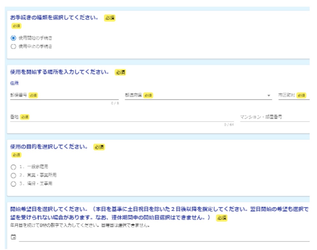Screen dimensions: 317x250
Task: Choose 2. 営業・事業所用 purpose option
Action: pyautogui.click(x=13, y=175)
